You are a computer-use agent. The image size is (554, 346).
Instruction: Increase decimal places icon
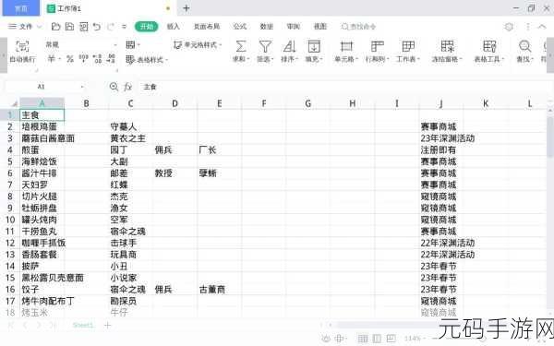pyautogui.click(x=97, y=59)
